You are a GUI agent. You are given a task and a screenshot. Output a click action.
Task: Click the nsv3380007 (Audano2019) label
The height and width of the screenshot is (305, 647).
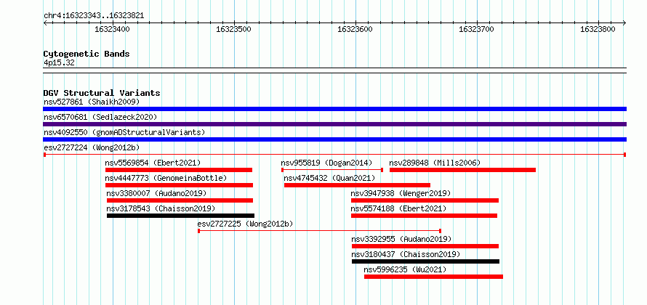click(156, 193)
